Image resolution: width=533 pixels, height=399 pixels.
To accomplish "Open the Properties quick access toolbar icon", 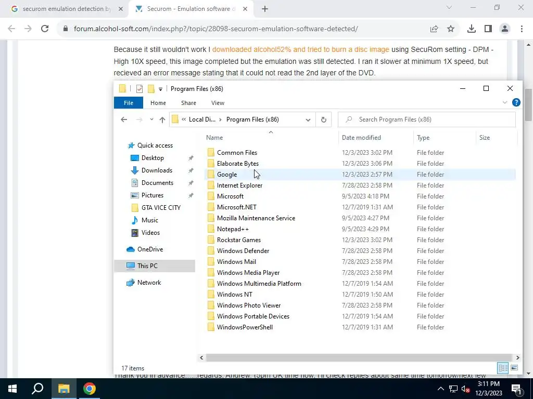I will pyautogui.click(x=139, y=89).
